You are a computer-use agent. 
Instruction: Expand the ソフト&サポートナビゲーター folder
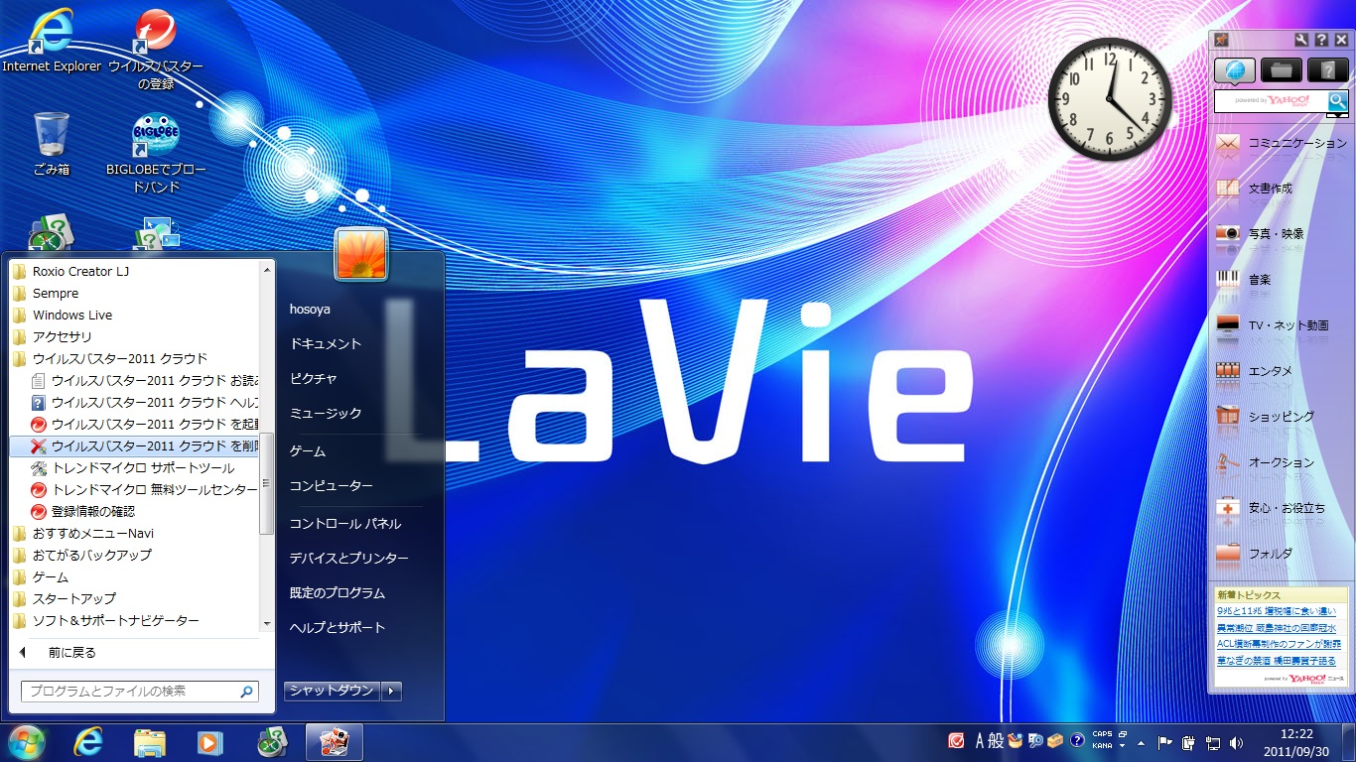coord(134,620)
